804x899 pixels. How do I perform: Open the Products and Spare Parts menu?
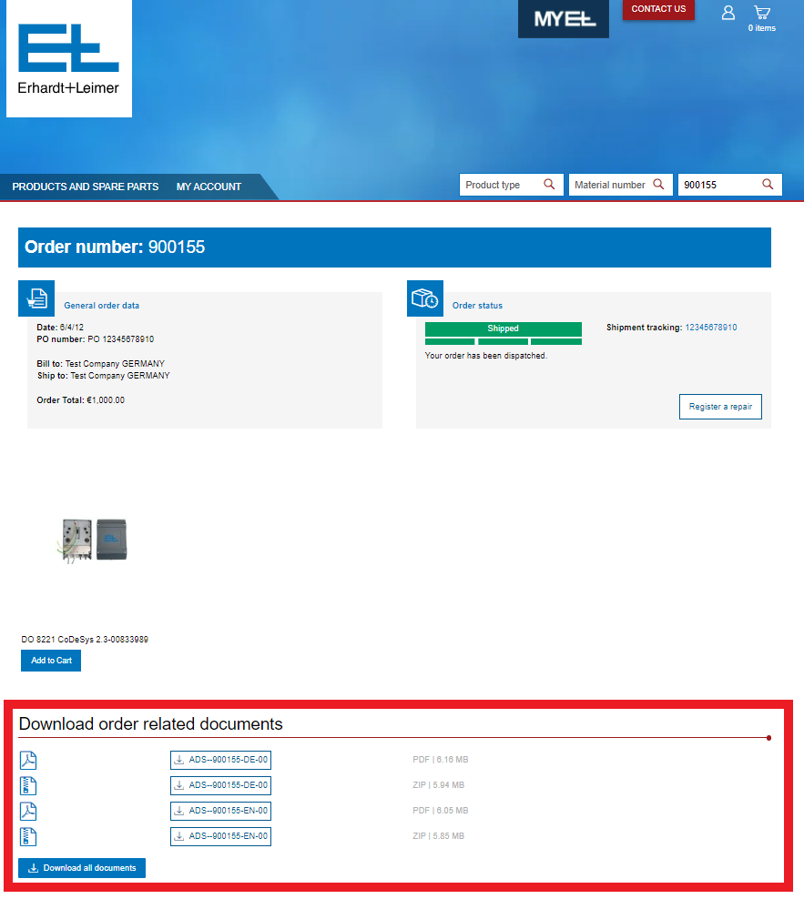click(x=86, y=187)
